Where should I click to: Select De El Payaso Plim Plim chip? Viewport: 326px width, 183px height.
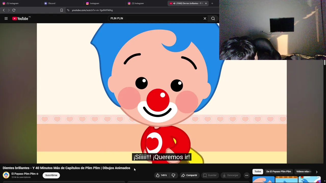pos(279,172)
